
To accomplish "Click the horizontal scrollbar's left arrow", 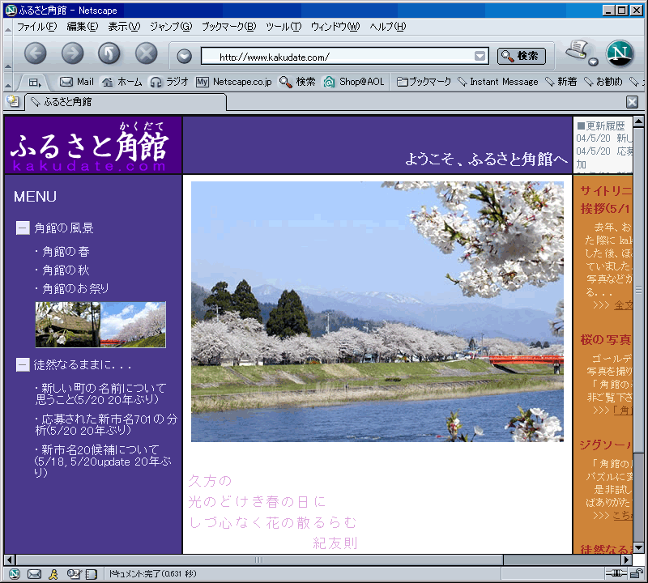I will pos(10,560).
